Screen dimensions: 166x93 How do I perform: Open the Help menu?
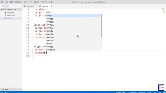51,2
